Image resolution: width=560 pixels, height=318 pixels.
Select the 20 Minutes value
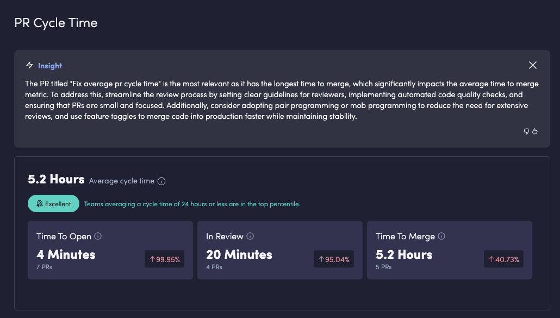point(239,255)
